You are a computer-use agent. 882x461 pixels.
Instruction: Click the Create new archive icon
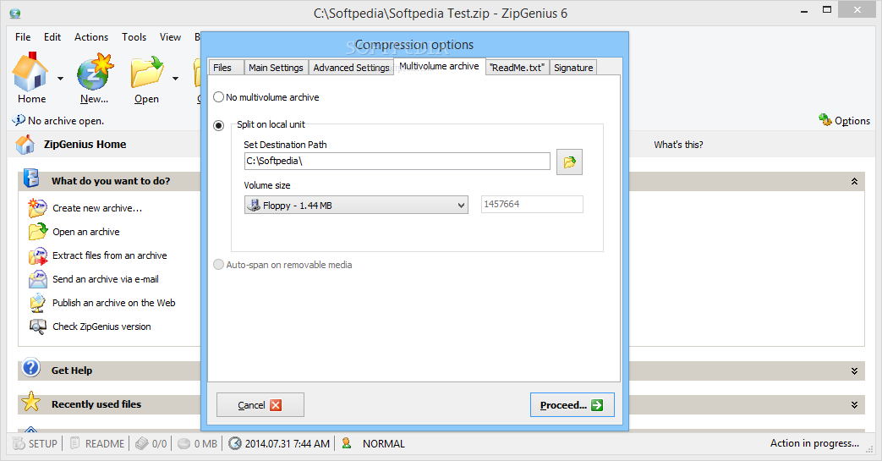[x=38, y=208]
